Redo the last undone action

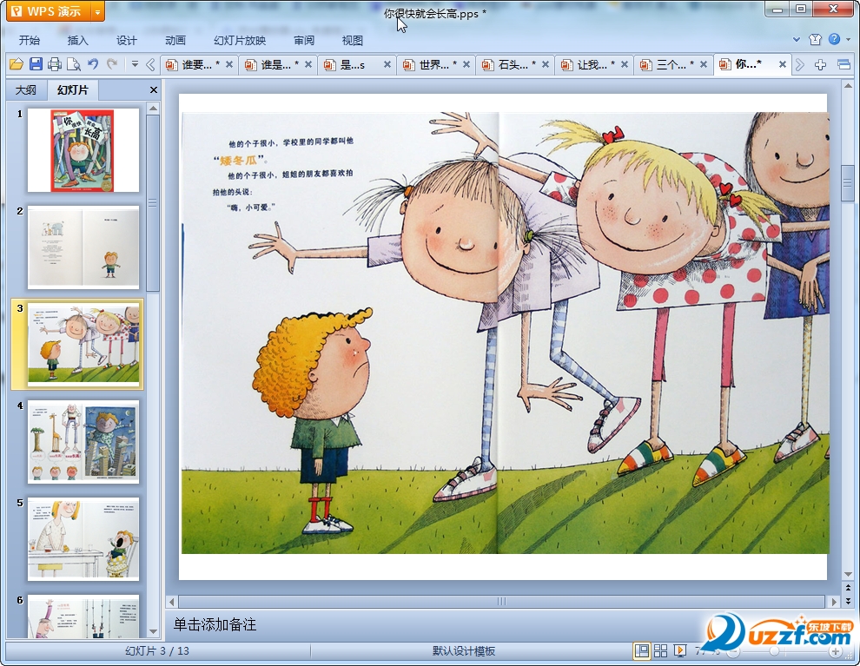coord(112,64)
